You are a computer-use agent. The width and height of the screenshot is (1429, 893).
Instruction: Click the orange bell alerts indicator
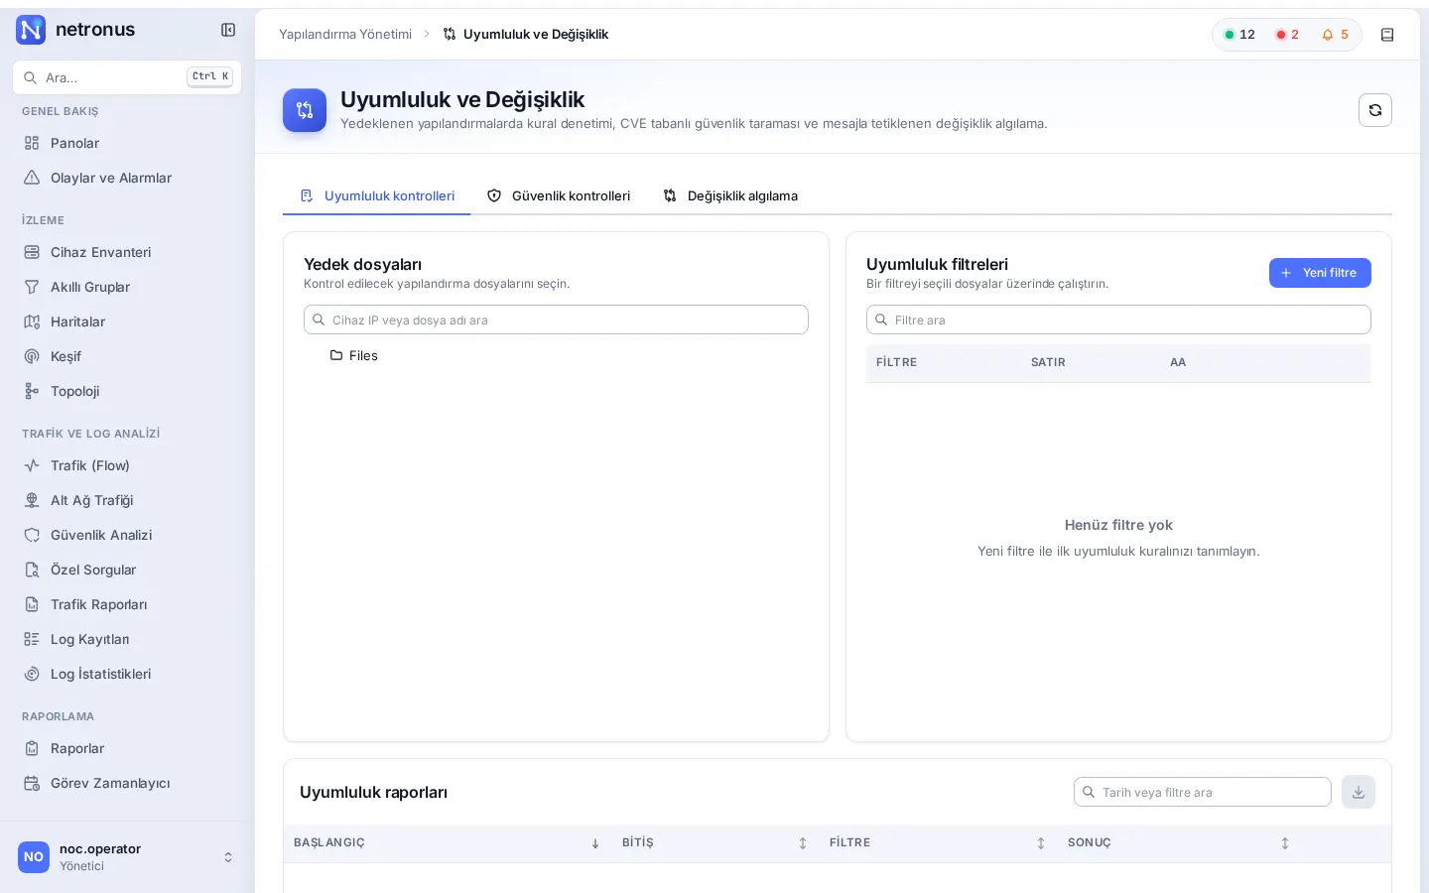[x=1335, y=35]
